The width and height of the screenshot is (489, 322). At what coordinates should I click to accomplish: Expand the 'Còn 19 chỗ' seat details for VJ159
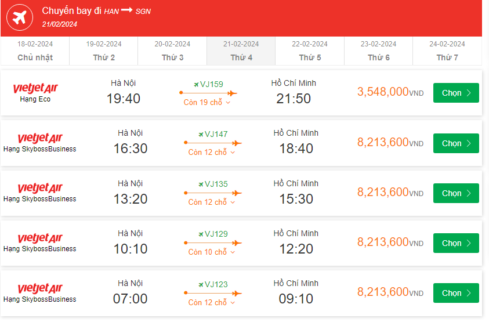208,103
